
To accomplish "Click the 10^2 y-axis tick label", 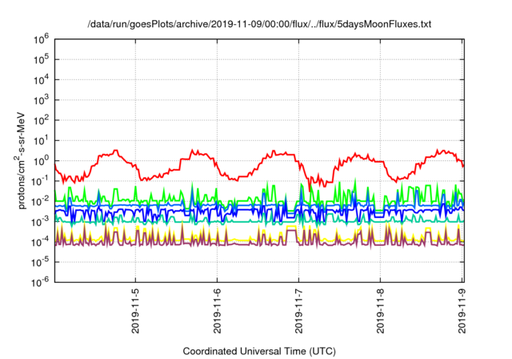I will click(x=41, y=120).
